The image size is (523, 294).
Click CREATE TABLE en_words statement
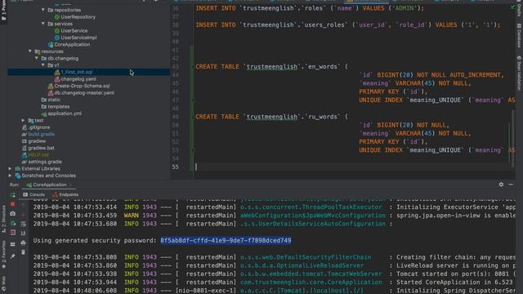pyautogui.click(x=271, y=67)
